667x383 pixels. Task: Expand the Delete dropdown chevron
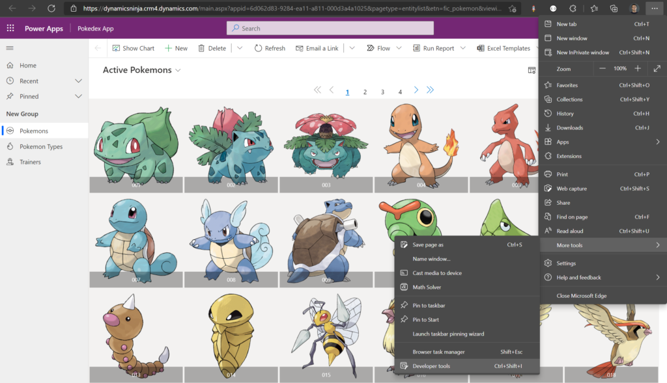tap(240, 48)
